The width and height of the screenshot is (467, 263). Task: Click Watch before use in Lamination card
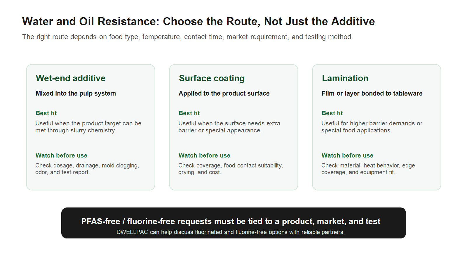point(347,155)
